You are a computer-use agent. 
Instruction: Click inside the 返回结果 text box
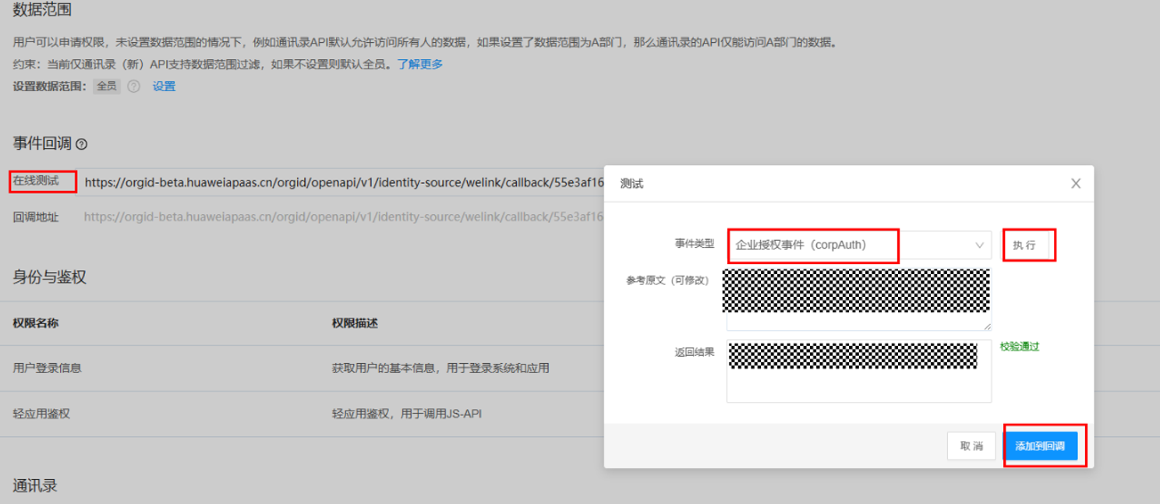(858, 382)
